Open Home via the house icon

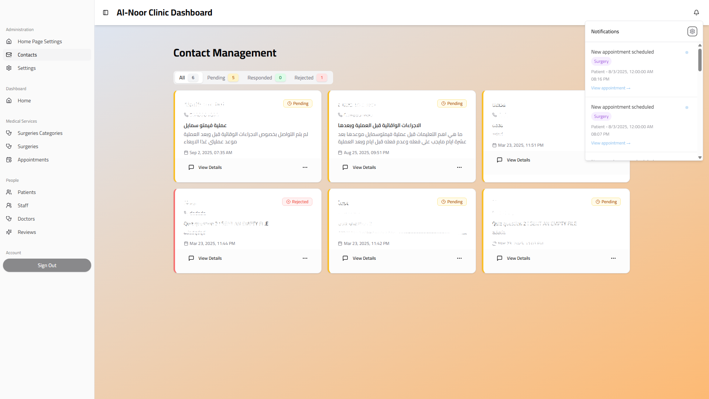pos(9,100)
